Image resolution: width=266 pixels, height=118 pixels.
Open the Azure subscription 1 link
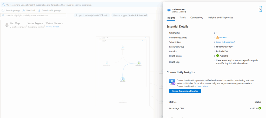click(x=225, y=42)
